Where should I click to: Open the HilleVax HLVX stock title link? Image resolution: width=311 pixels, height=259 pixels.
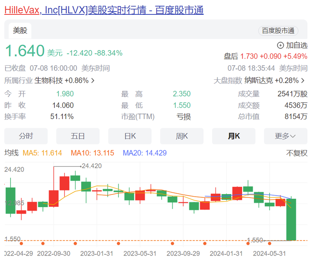(104, 10)
